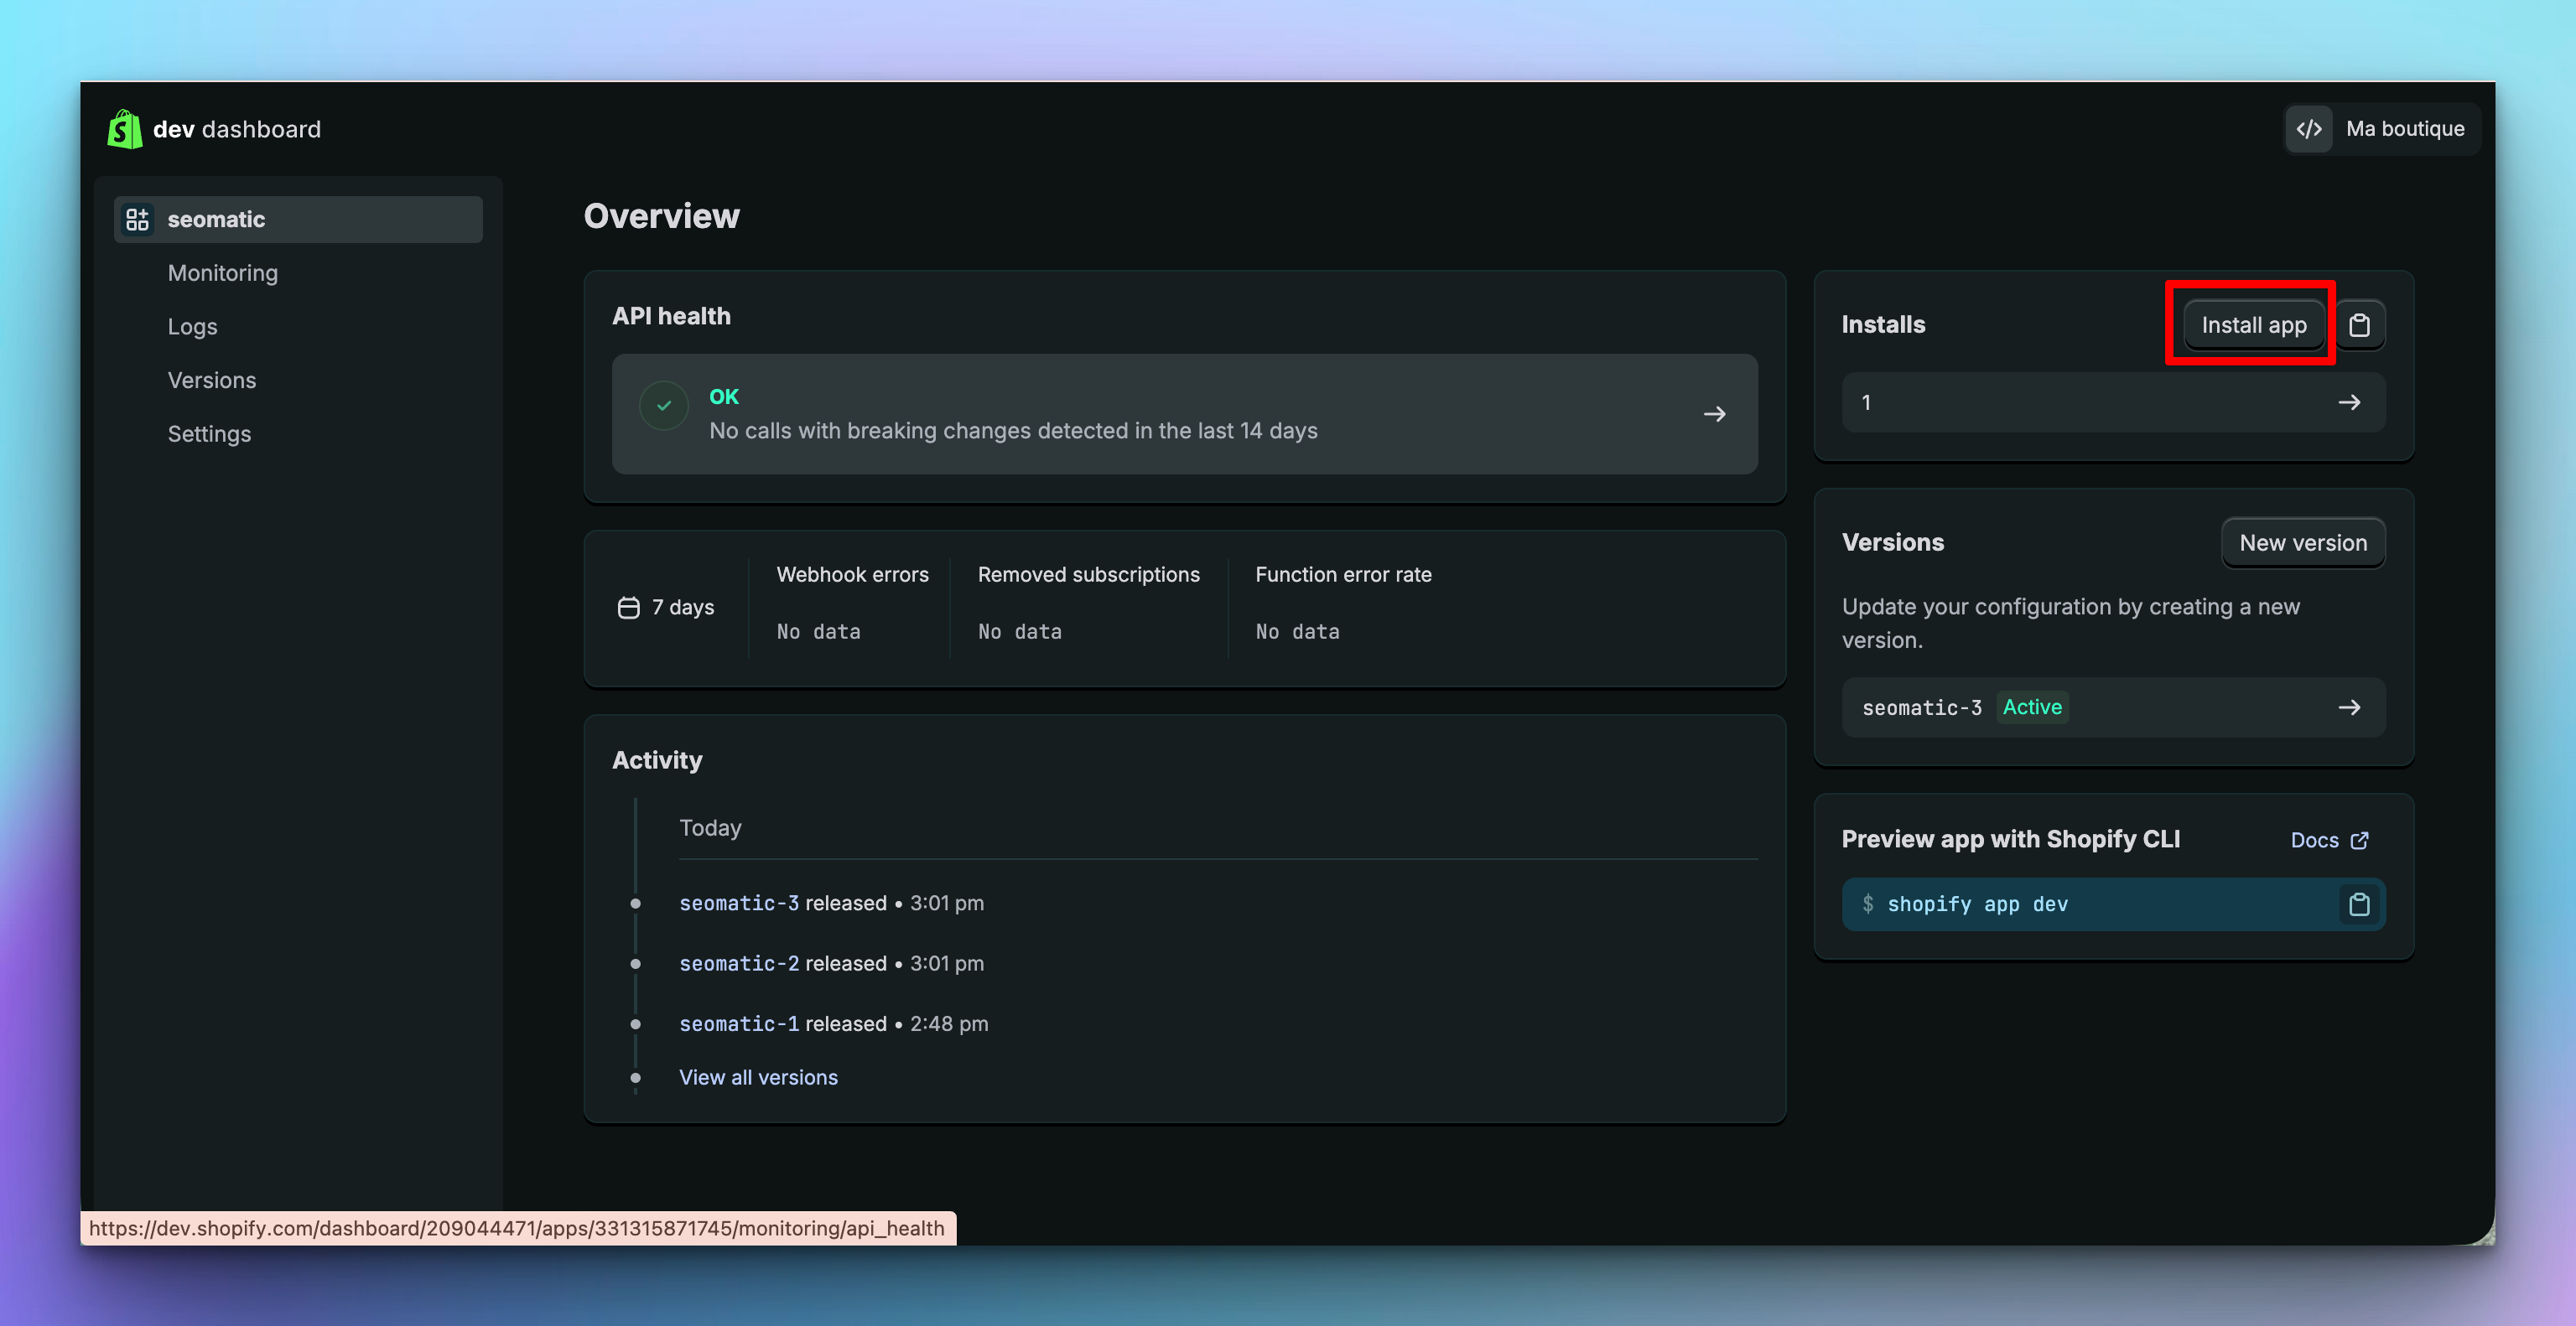Click the calendar icon beside 7 days

pos(628,608)
